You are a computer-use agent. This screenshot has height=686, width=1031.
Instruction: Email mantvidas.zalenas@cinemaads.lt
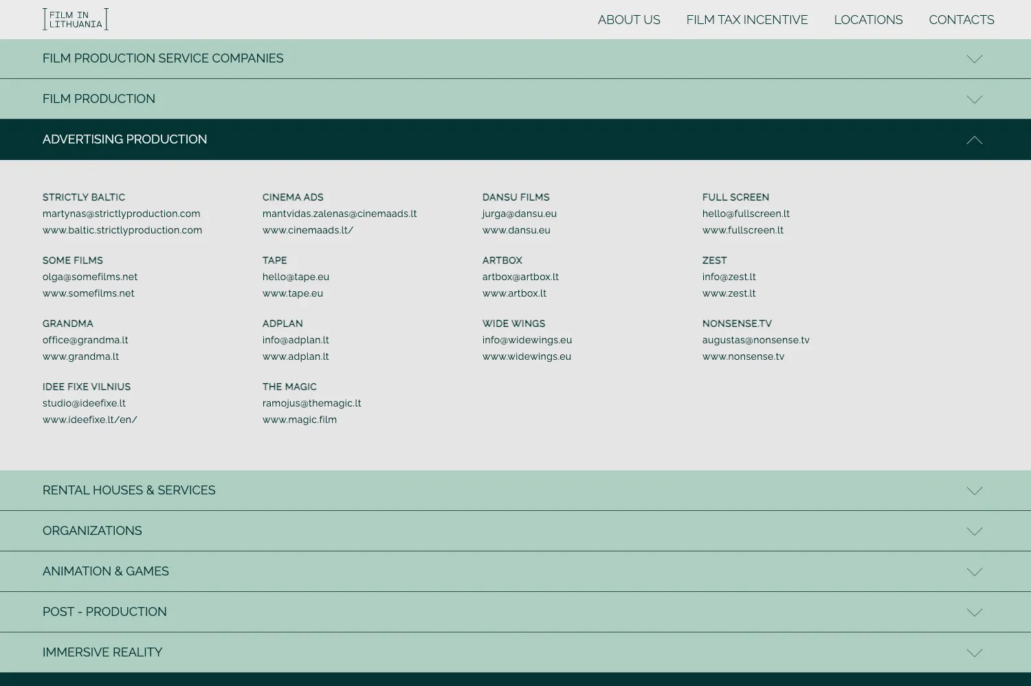point(340,214)
